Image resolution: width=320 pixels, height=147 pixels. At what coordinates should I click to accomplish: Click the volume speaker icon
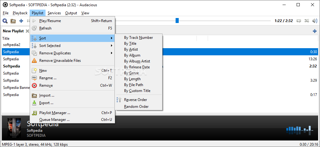coord(315,21)
